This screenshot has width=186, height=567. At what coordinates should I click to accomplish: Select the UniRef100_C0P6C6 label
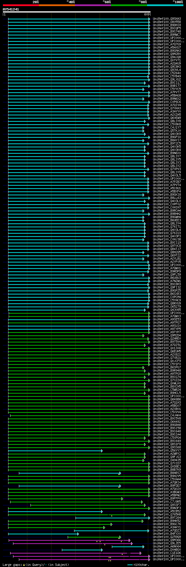[167, 102]
